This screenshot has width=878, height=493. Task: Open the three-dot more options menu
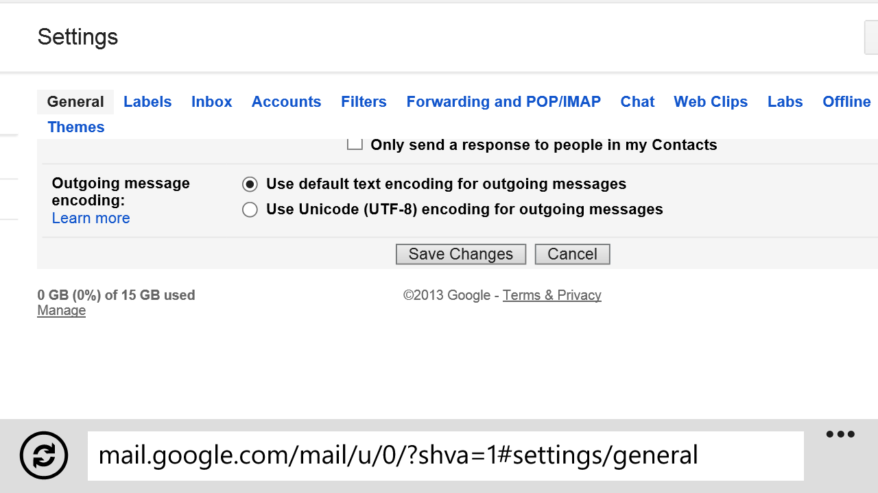pyautogui.click(x=840, y=434)
